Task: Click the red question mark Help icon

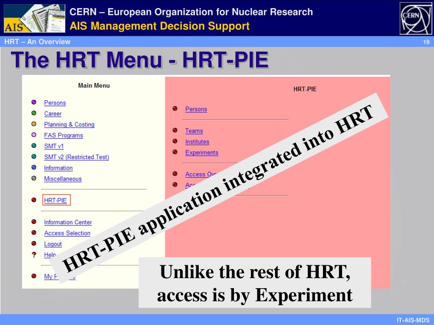Action: 34,254
